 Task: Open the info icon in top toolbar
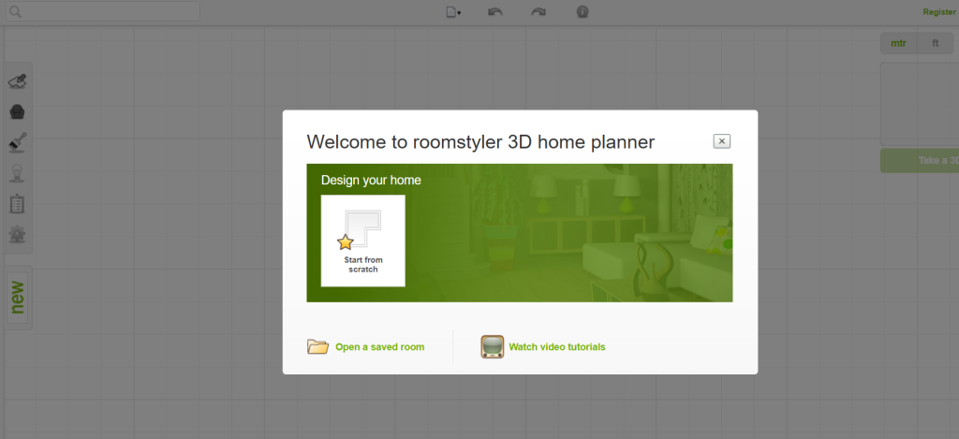click(x=583, y=12)
